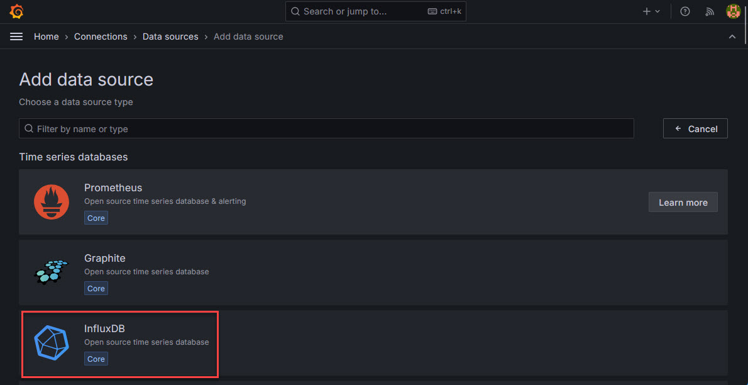Open the help icon in the top bar

(x=685, y=11)
